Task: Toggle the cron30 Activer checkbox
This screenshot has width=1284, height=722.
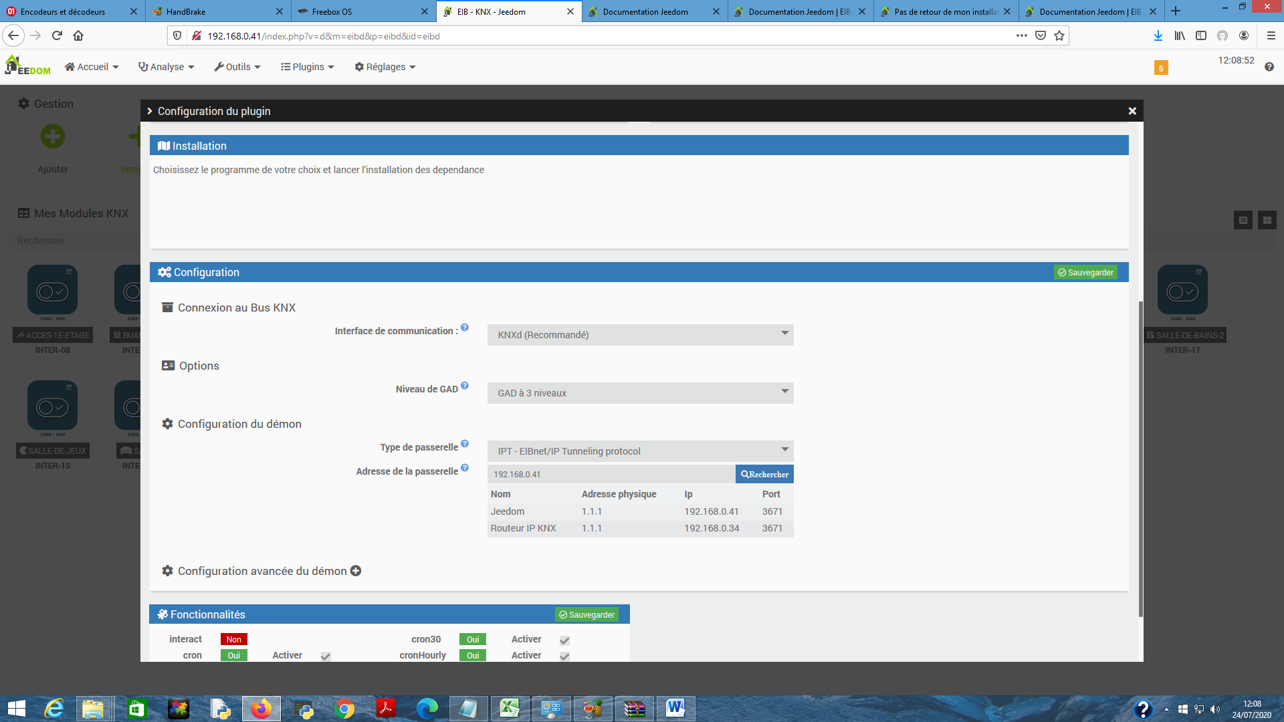Action: (564, 640)
